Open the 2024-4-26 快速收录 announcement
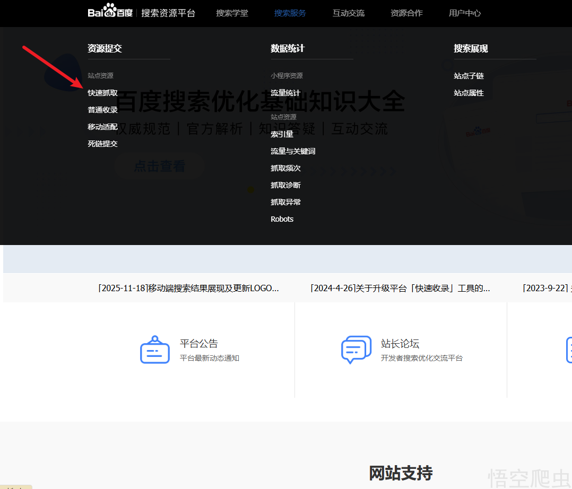Viewport: 572px width, 489px height. tap(400, 288)
